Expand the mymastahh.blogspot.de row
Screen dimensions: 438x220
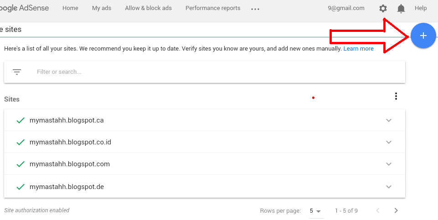click(x=389, y=187)
